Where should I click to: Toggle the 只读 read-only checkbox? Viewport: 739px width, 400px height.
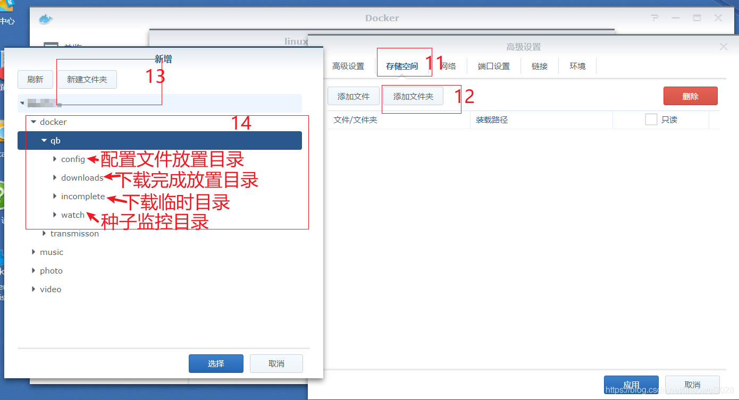[x=651, y=120]
